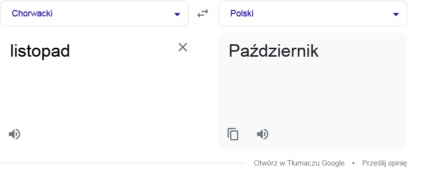438x179 pixels.
Task: Clear the source text with the X
Action: (x=183, y=47)
